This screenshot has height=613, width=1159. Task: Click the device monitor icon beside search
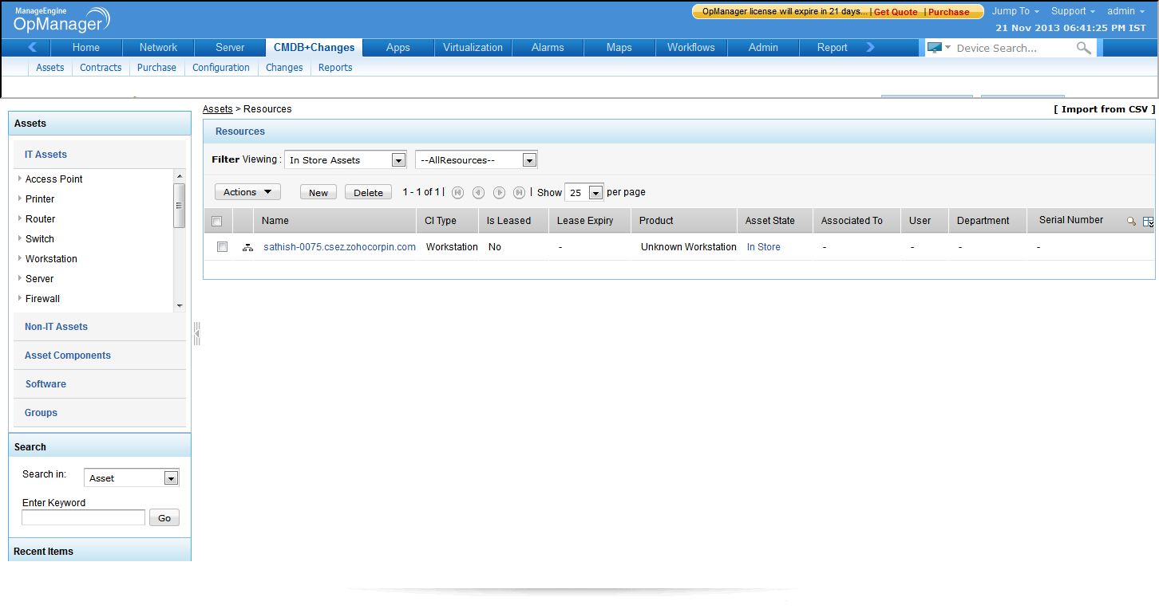tap(934, 48)
